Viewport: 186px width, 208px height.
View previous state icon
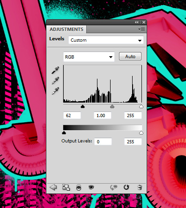click(114, 187)
